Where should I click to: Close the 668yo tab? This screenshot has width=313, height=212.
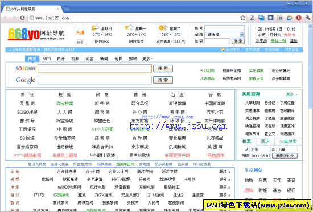[58, 9]
